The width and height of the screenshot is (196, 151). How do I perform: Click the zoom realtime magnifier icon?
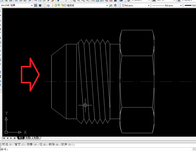[x=78, y=1]
